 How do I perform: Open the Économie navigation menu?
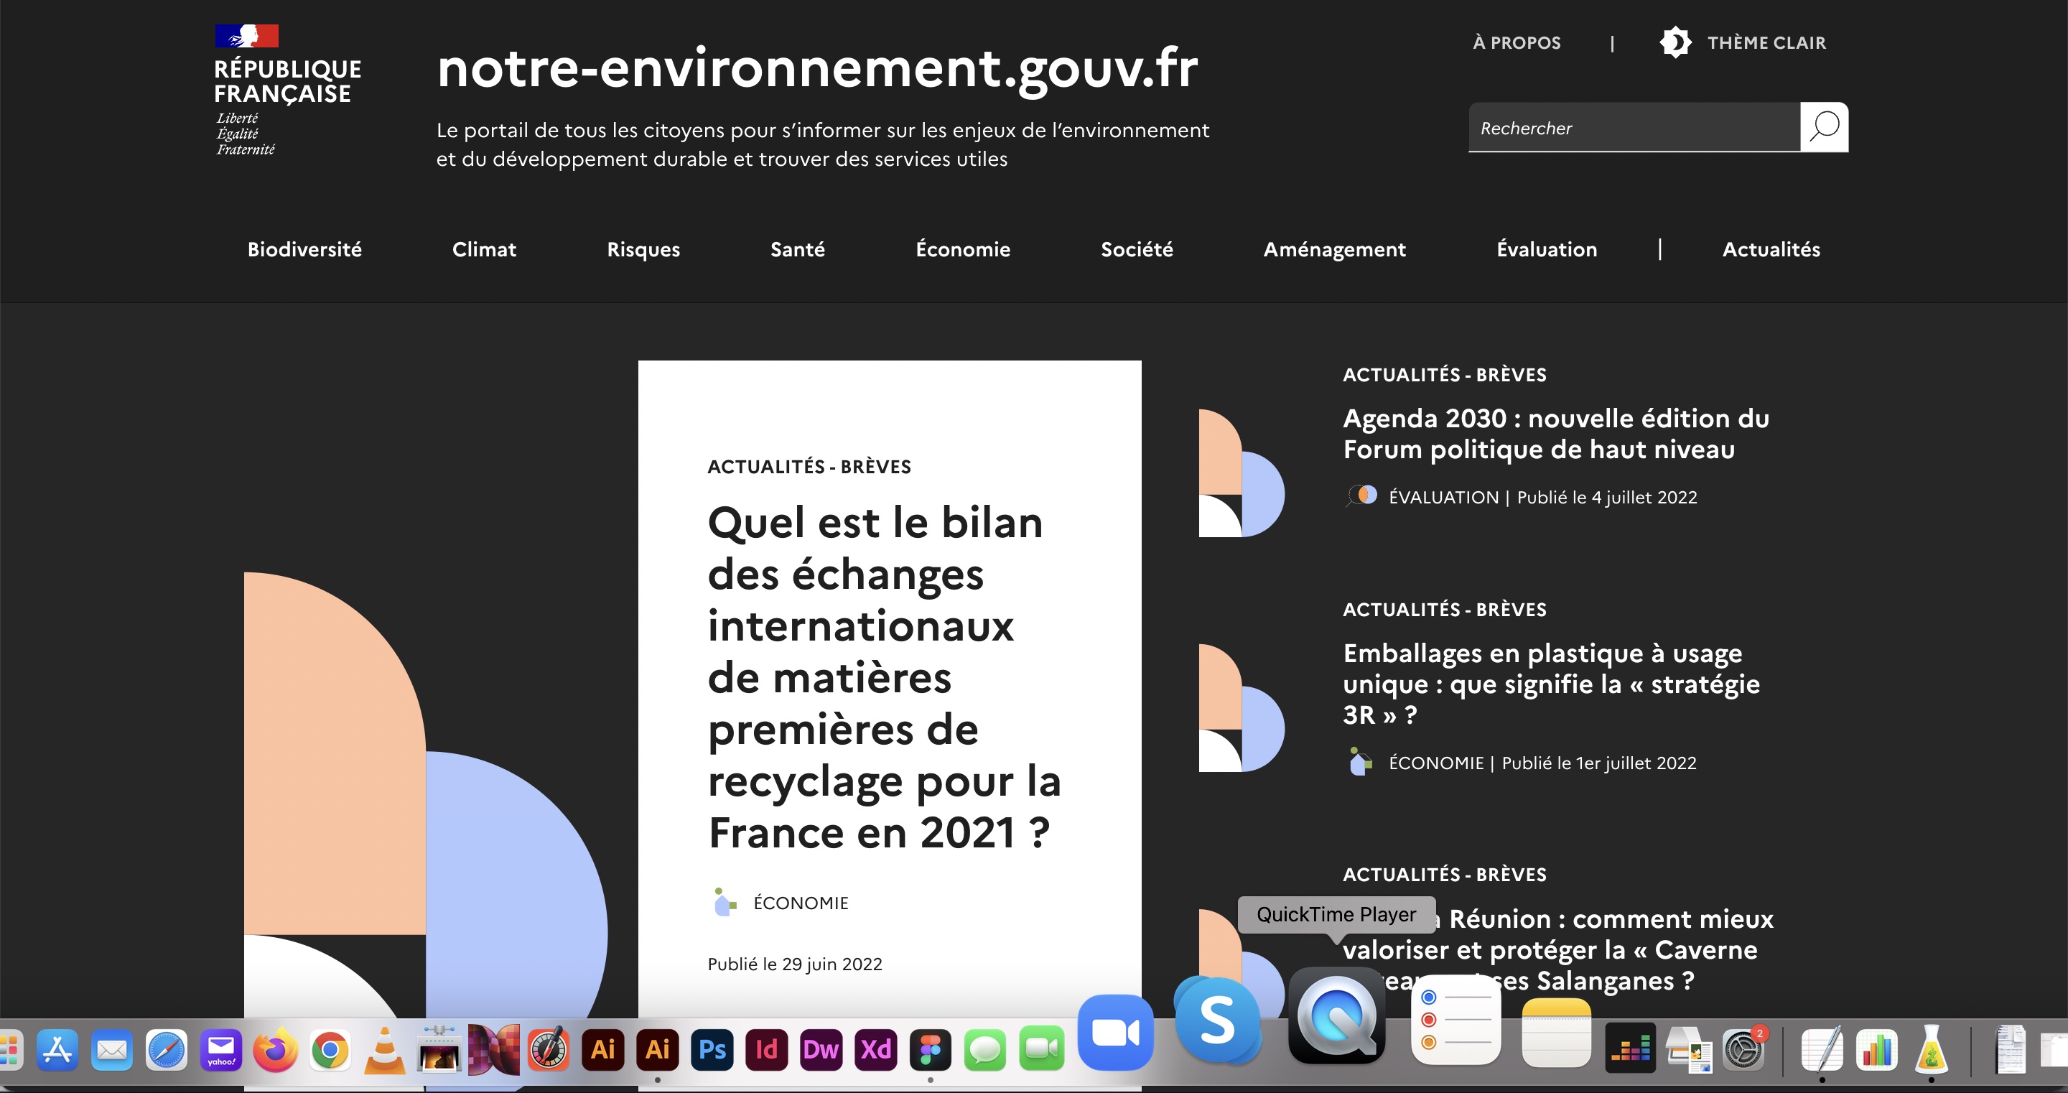962,249
